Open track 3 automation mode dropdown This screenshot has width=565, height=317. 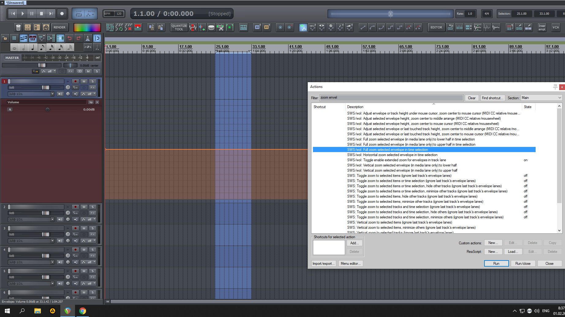89,241
